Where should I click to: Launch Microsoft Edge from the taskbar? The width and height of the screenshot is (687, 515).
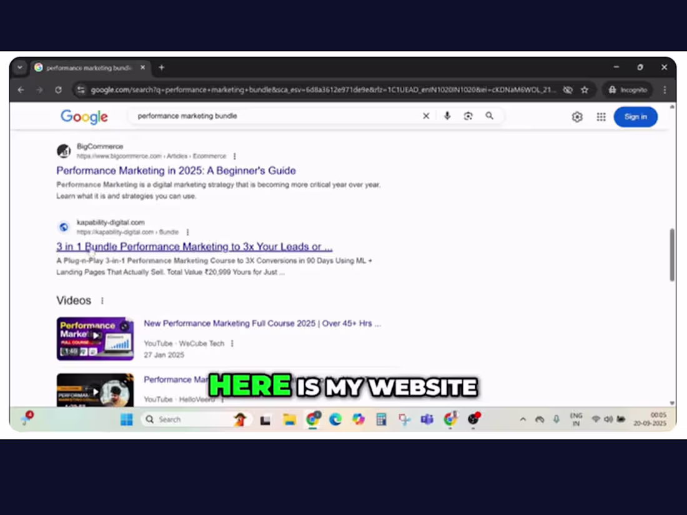coord(335,419)
